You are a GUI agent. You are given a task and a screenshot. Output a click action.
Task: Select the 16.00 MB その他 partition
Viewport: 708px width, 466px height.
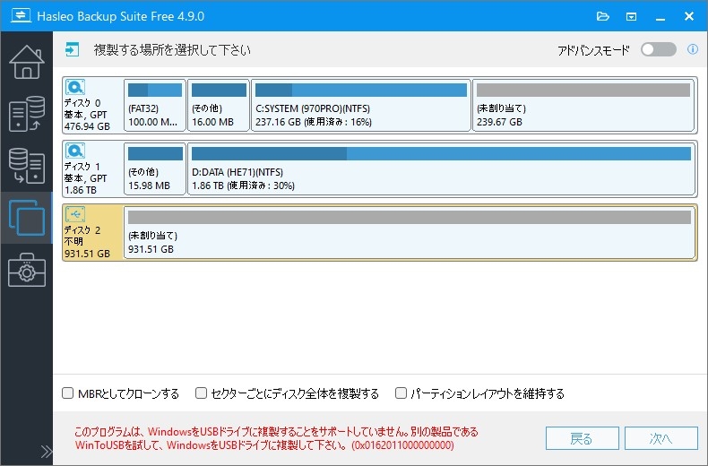(219, 105)
